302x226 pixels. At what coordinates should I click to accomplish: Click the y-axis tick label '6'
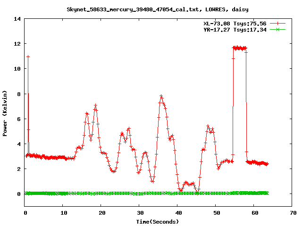[x=19, y=119]
